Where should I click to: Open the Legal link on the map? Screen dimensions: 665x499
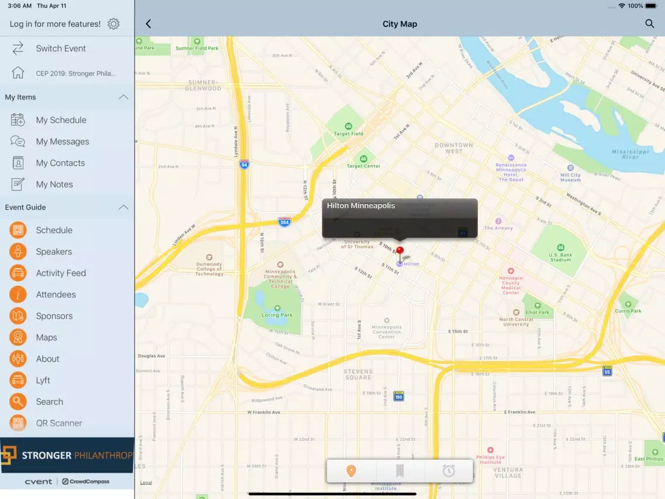tap(146, 483)
